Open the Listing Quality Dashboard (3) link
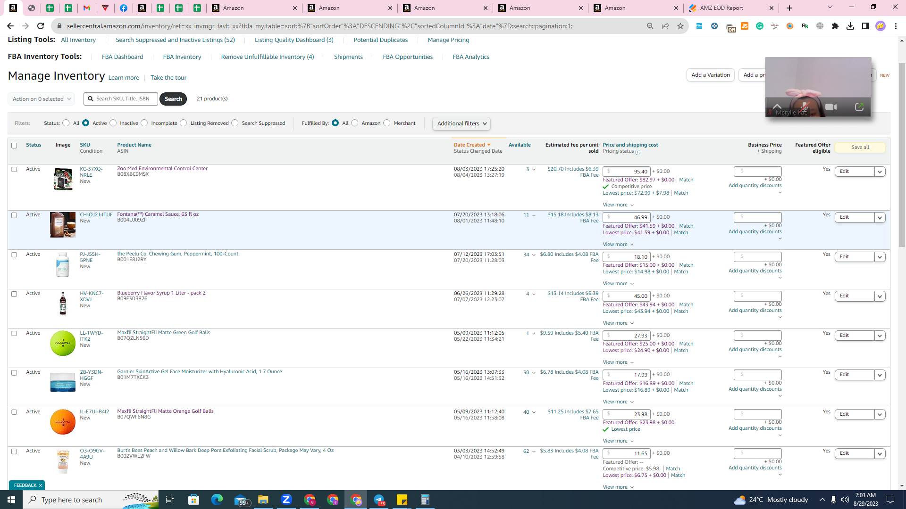This screenshot has height=509, width=906. (294, 40)
